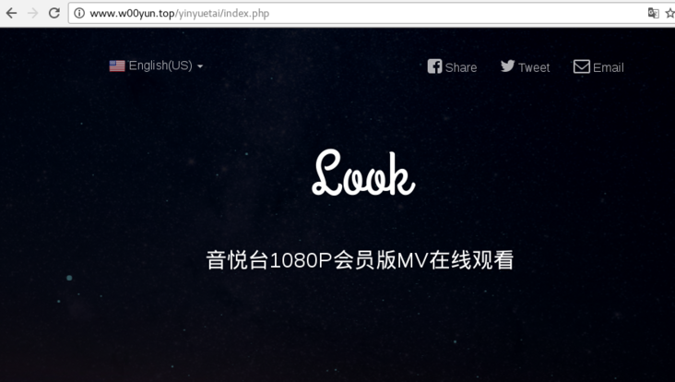Go back with the browser back arrow

coord(11,13)
